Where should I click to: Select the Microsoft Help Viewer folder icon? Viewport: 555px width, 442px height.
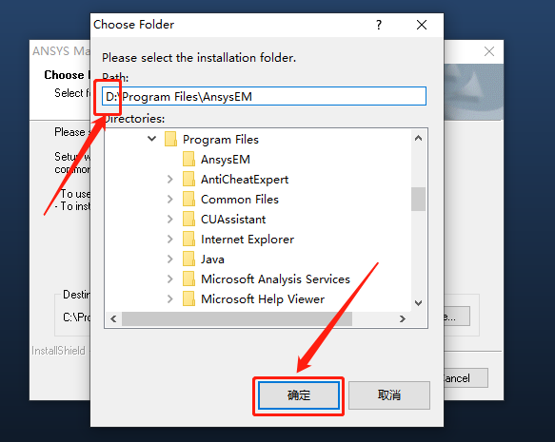click(x=188, y=298)
